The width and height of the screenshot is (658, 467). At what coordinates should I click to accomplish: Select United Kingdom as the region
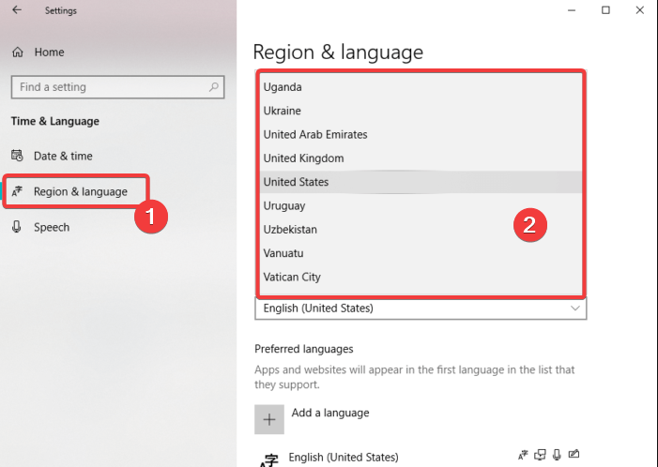pyautogui.click(x=421, y=158)
